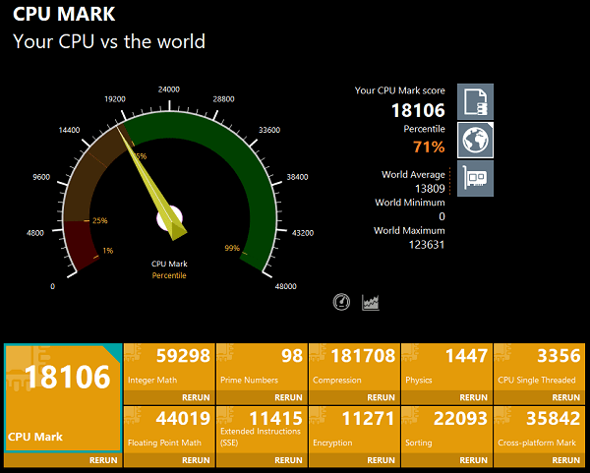Select the Compression 181708 tile
Screen dimensions: 590x473
[354, 367]
